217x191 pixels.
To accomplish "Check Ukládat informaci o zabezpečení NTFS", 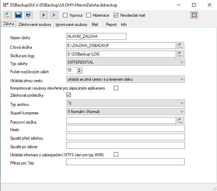I will (x=116, y=154).
